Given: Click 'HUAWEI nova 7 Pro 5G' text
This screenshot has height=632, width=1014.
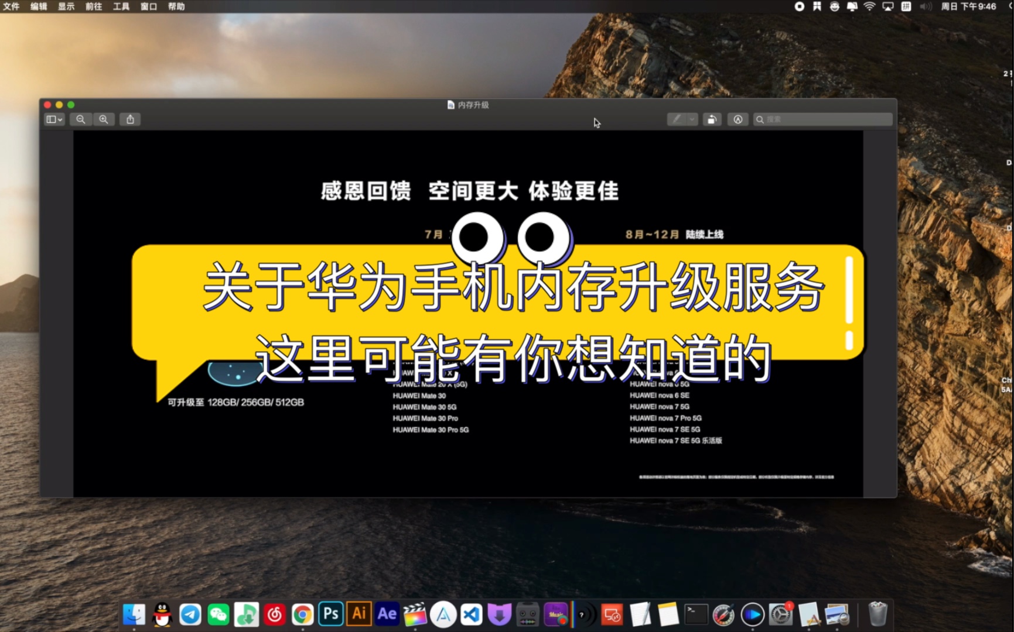Looking at the screenshot, I should click(665, 418).
